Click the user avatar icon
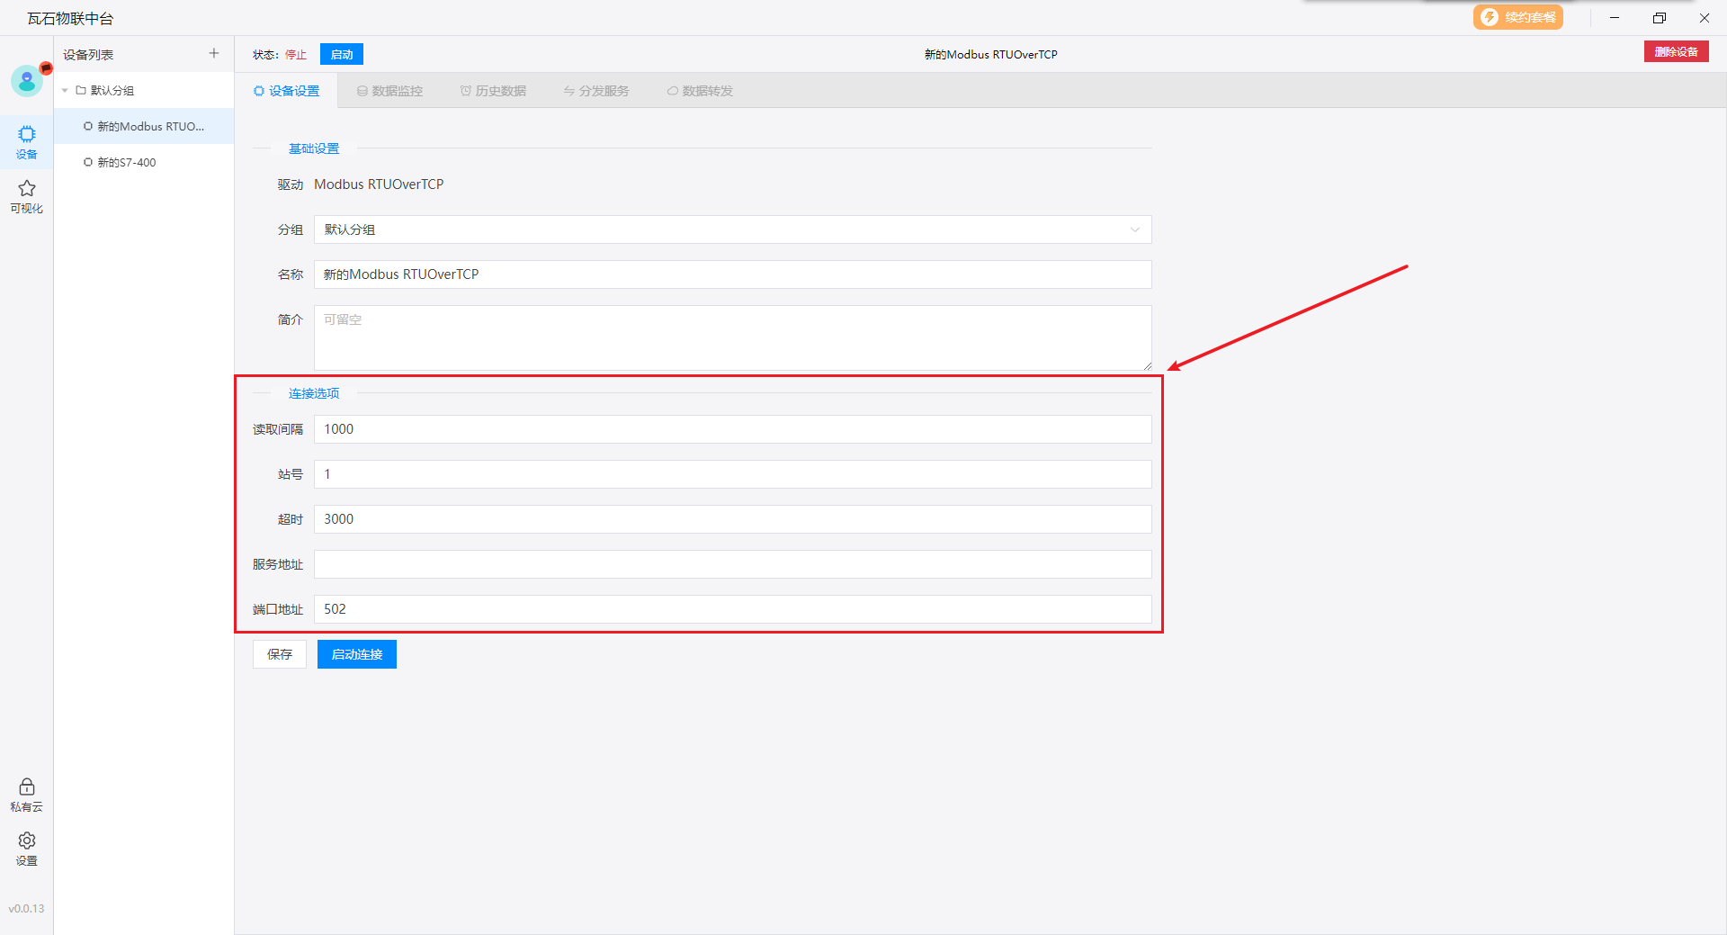The image size is (1727, 935). (27, 82)
